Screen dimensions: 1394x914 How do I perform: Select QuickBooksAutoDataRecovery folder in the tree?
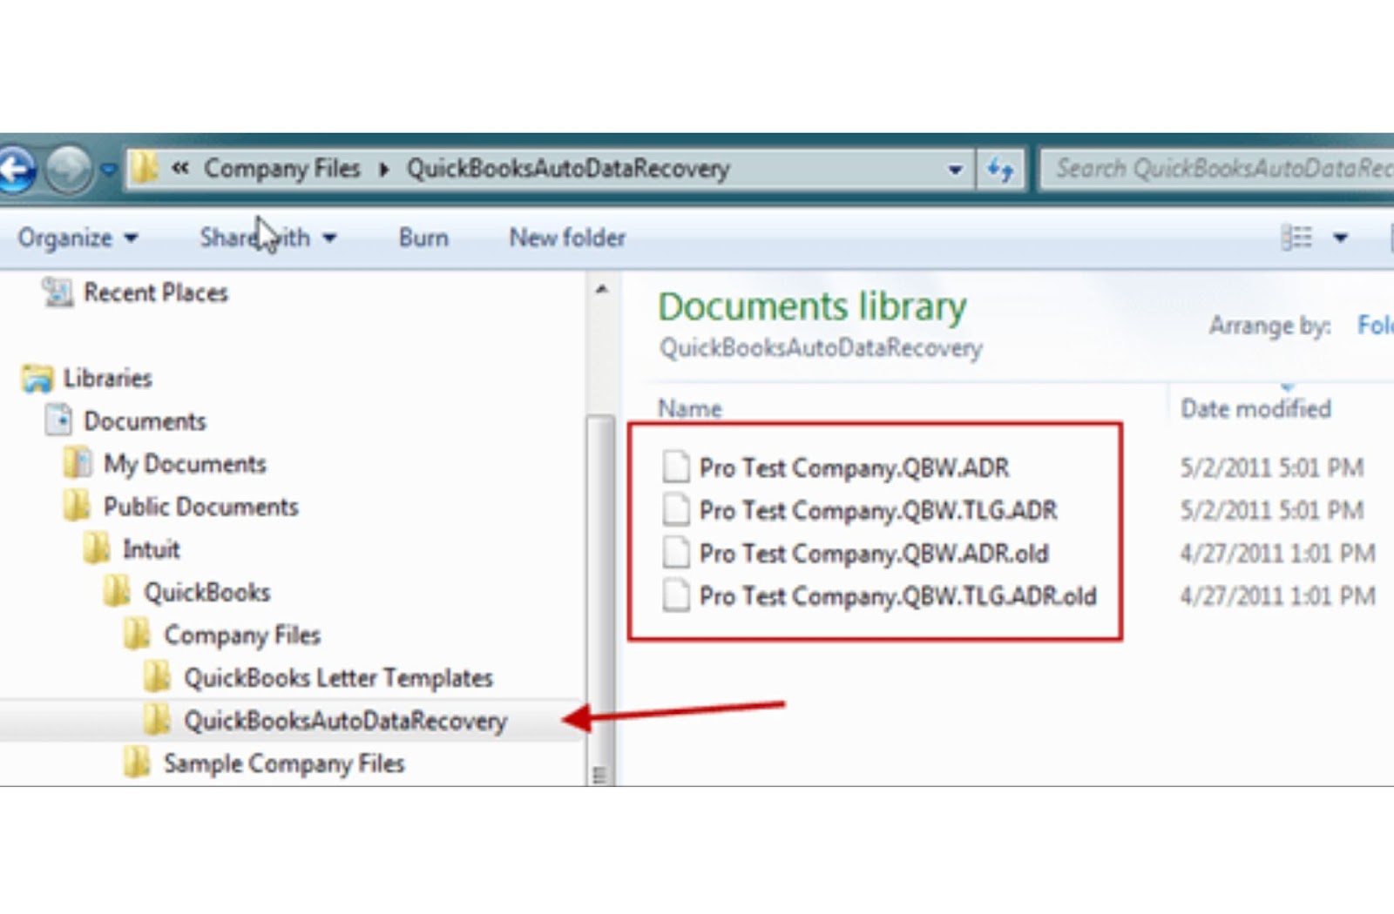(345, 721)
